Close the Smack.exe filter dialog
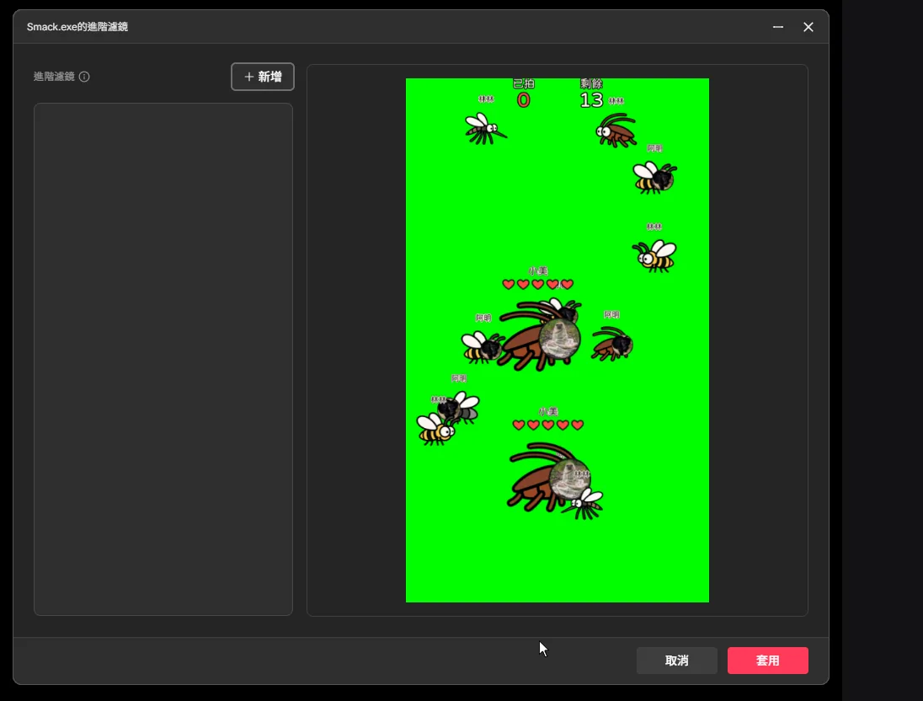Screen dimensions: 923x701 coord(808,27)
